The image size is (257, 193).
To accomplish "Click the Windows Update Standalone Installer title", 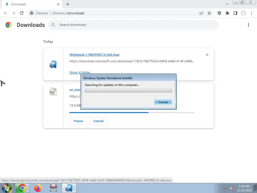I will click(108, 78).
